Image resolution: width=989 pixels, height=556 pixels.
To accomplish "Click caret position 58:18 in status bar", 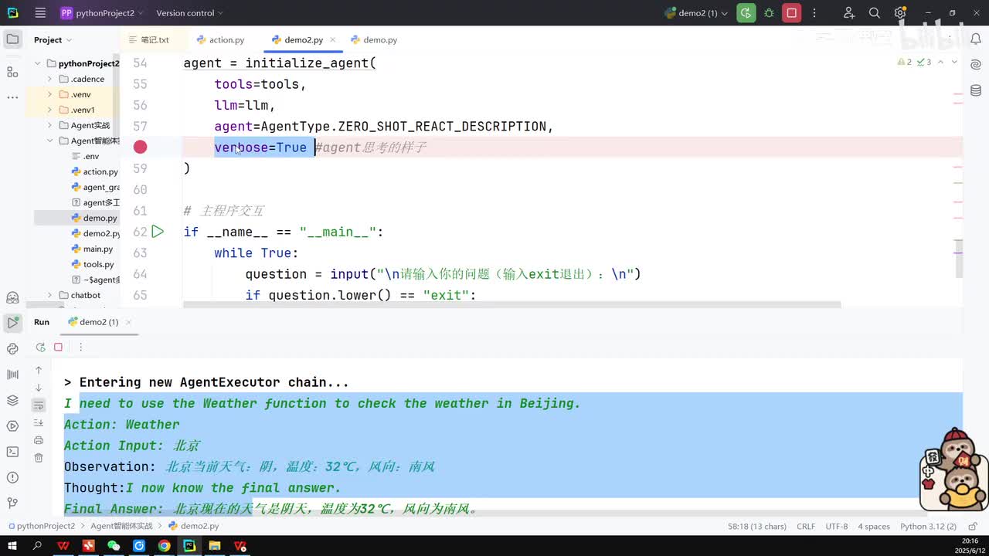I will [x=757, y=526].
